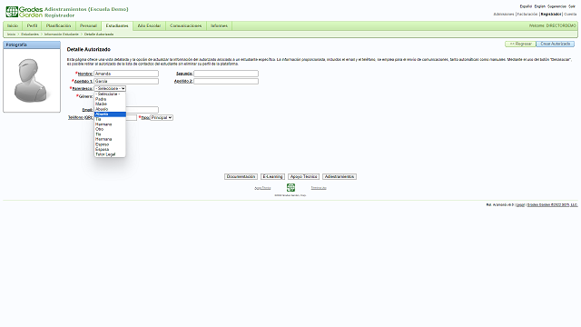Click the Segundo name input field
This screenshot has width=581, height=327.
click(x=226, y=74)
